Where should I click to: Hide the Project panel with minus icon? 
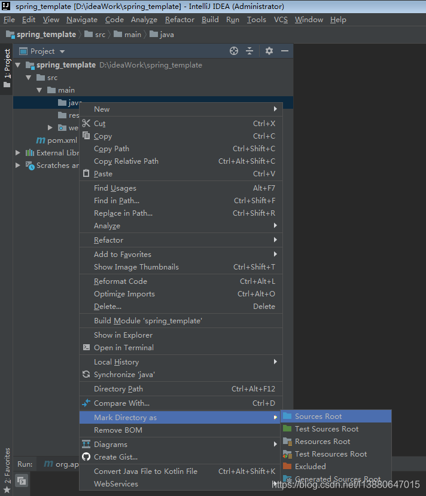click(x=285, y=51)
